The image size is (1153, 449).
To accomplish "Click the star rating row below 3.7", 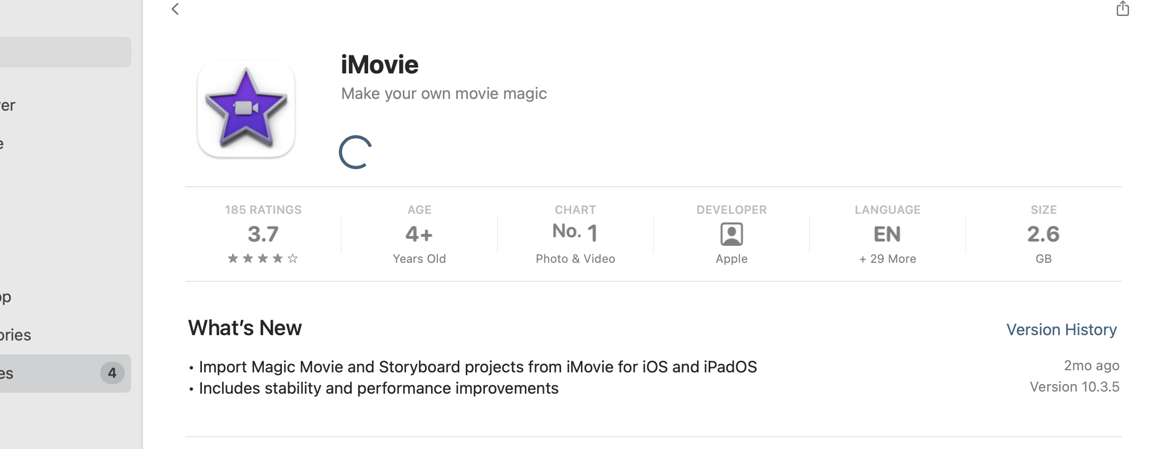I will pos(263,259).
